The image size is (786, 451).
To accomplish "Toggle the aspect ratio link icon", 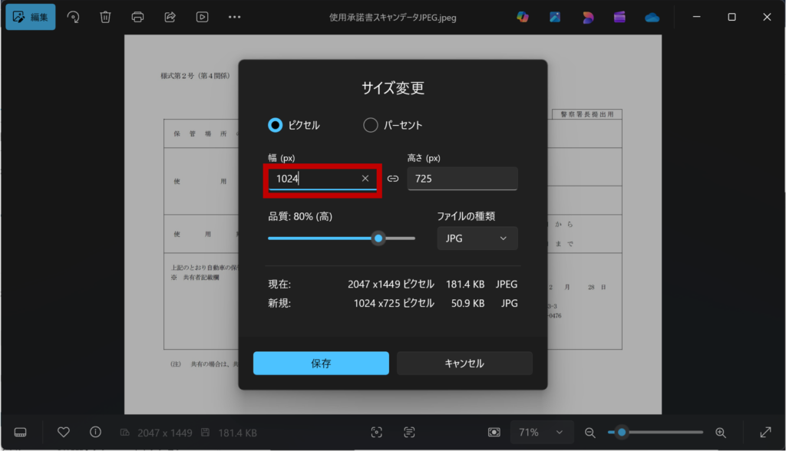I will (393, 179).
